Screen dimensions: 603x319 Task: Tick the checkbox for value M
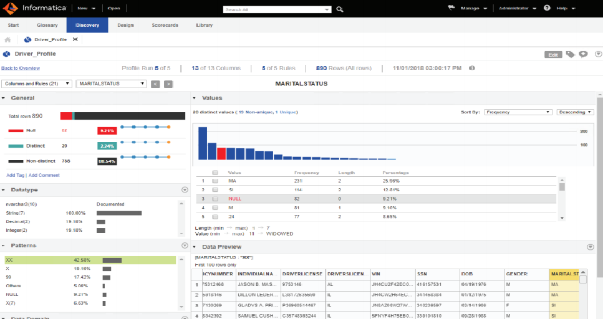[215, 207]
